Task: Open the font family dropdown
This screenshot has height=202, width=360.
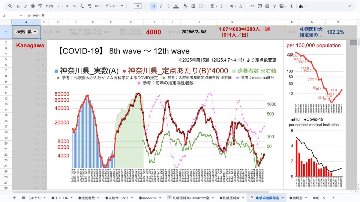Action: [114, 6]
